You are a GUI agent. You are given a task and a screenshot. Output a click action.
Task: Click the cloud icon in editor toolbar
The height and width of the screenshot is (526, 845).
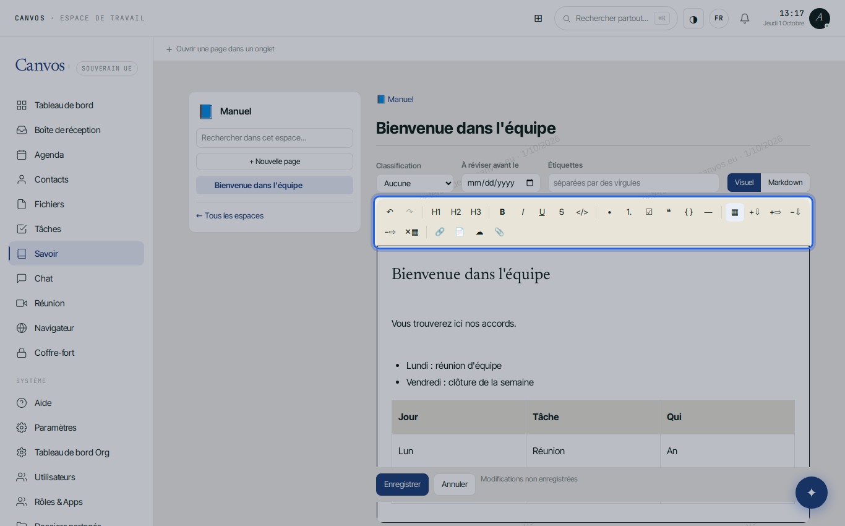click(x=479, y=232)
